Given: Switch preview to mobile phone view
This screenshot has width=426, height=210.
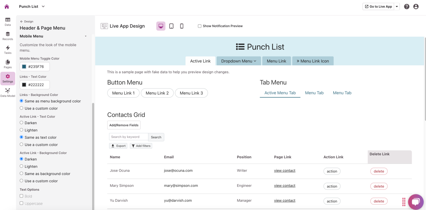Looking at the screenshot, I should click(x=181, y=26).
